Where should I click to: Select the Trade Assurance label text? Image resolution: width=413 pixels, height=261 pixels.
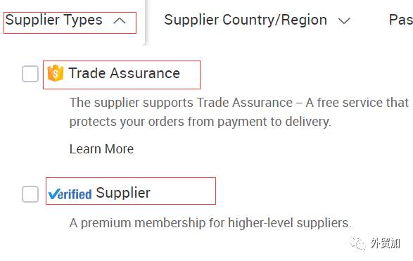tap(124, 73)
